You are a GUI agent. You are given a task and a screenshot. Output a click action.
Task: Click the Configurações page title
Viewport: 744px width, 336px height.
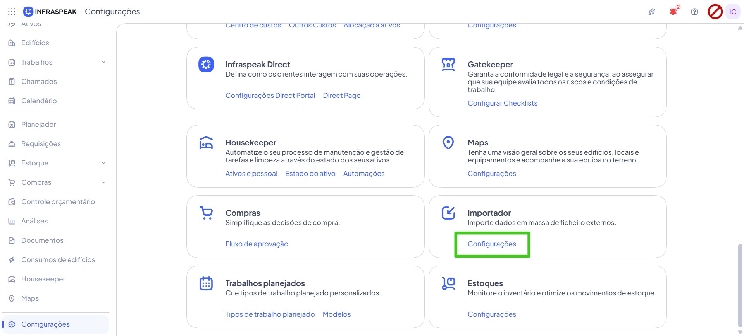pyautogui.click(x=112, y=12)
